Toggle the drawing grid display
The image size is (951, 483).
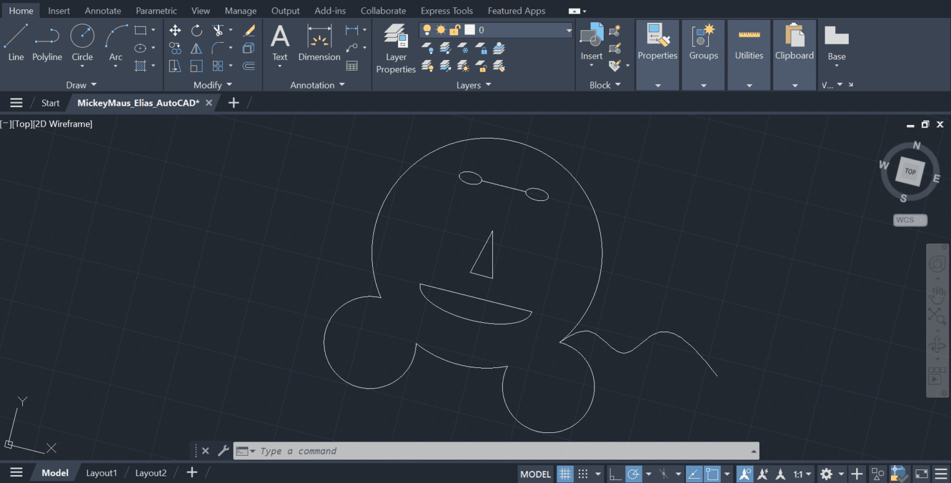pyautogui.click(x=565, y=474)
